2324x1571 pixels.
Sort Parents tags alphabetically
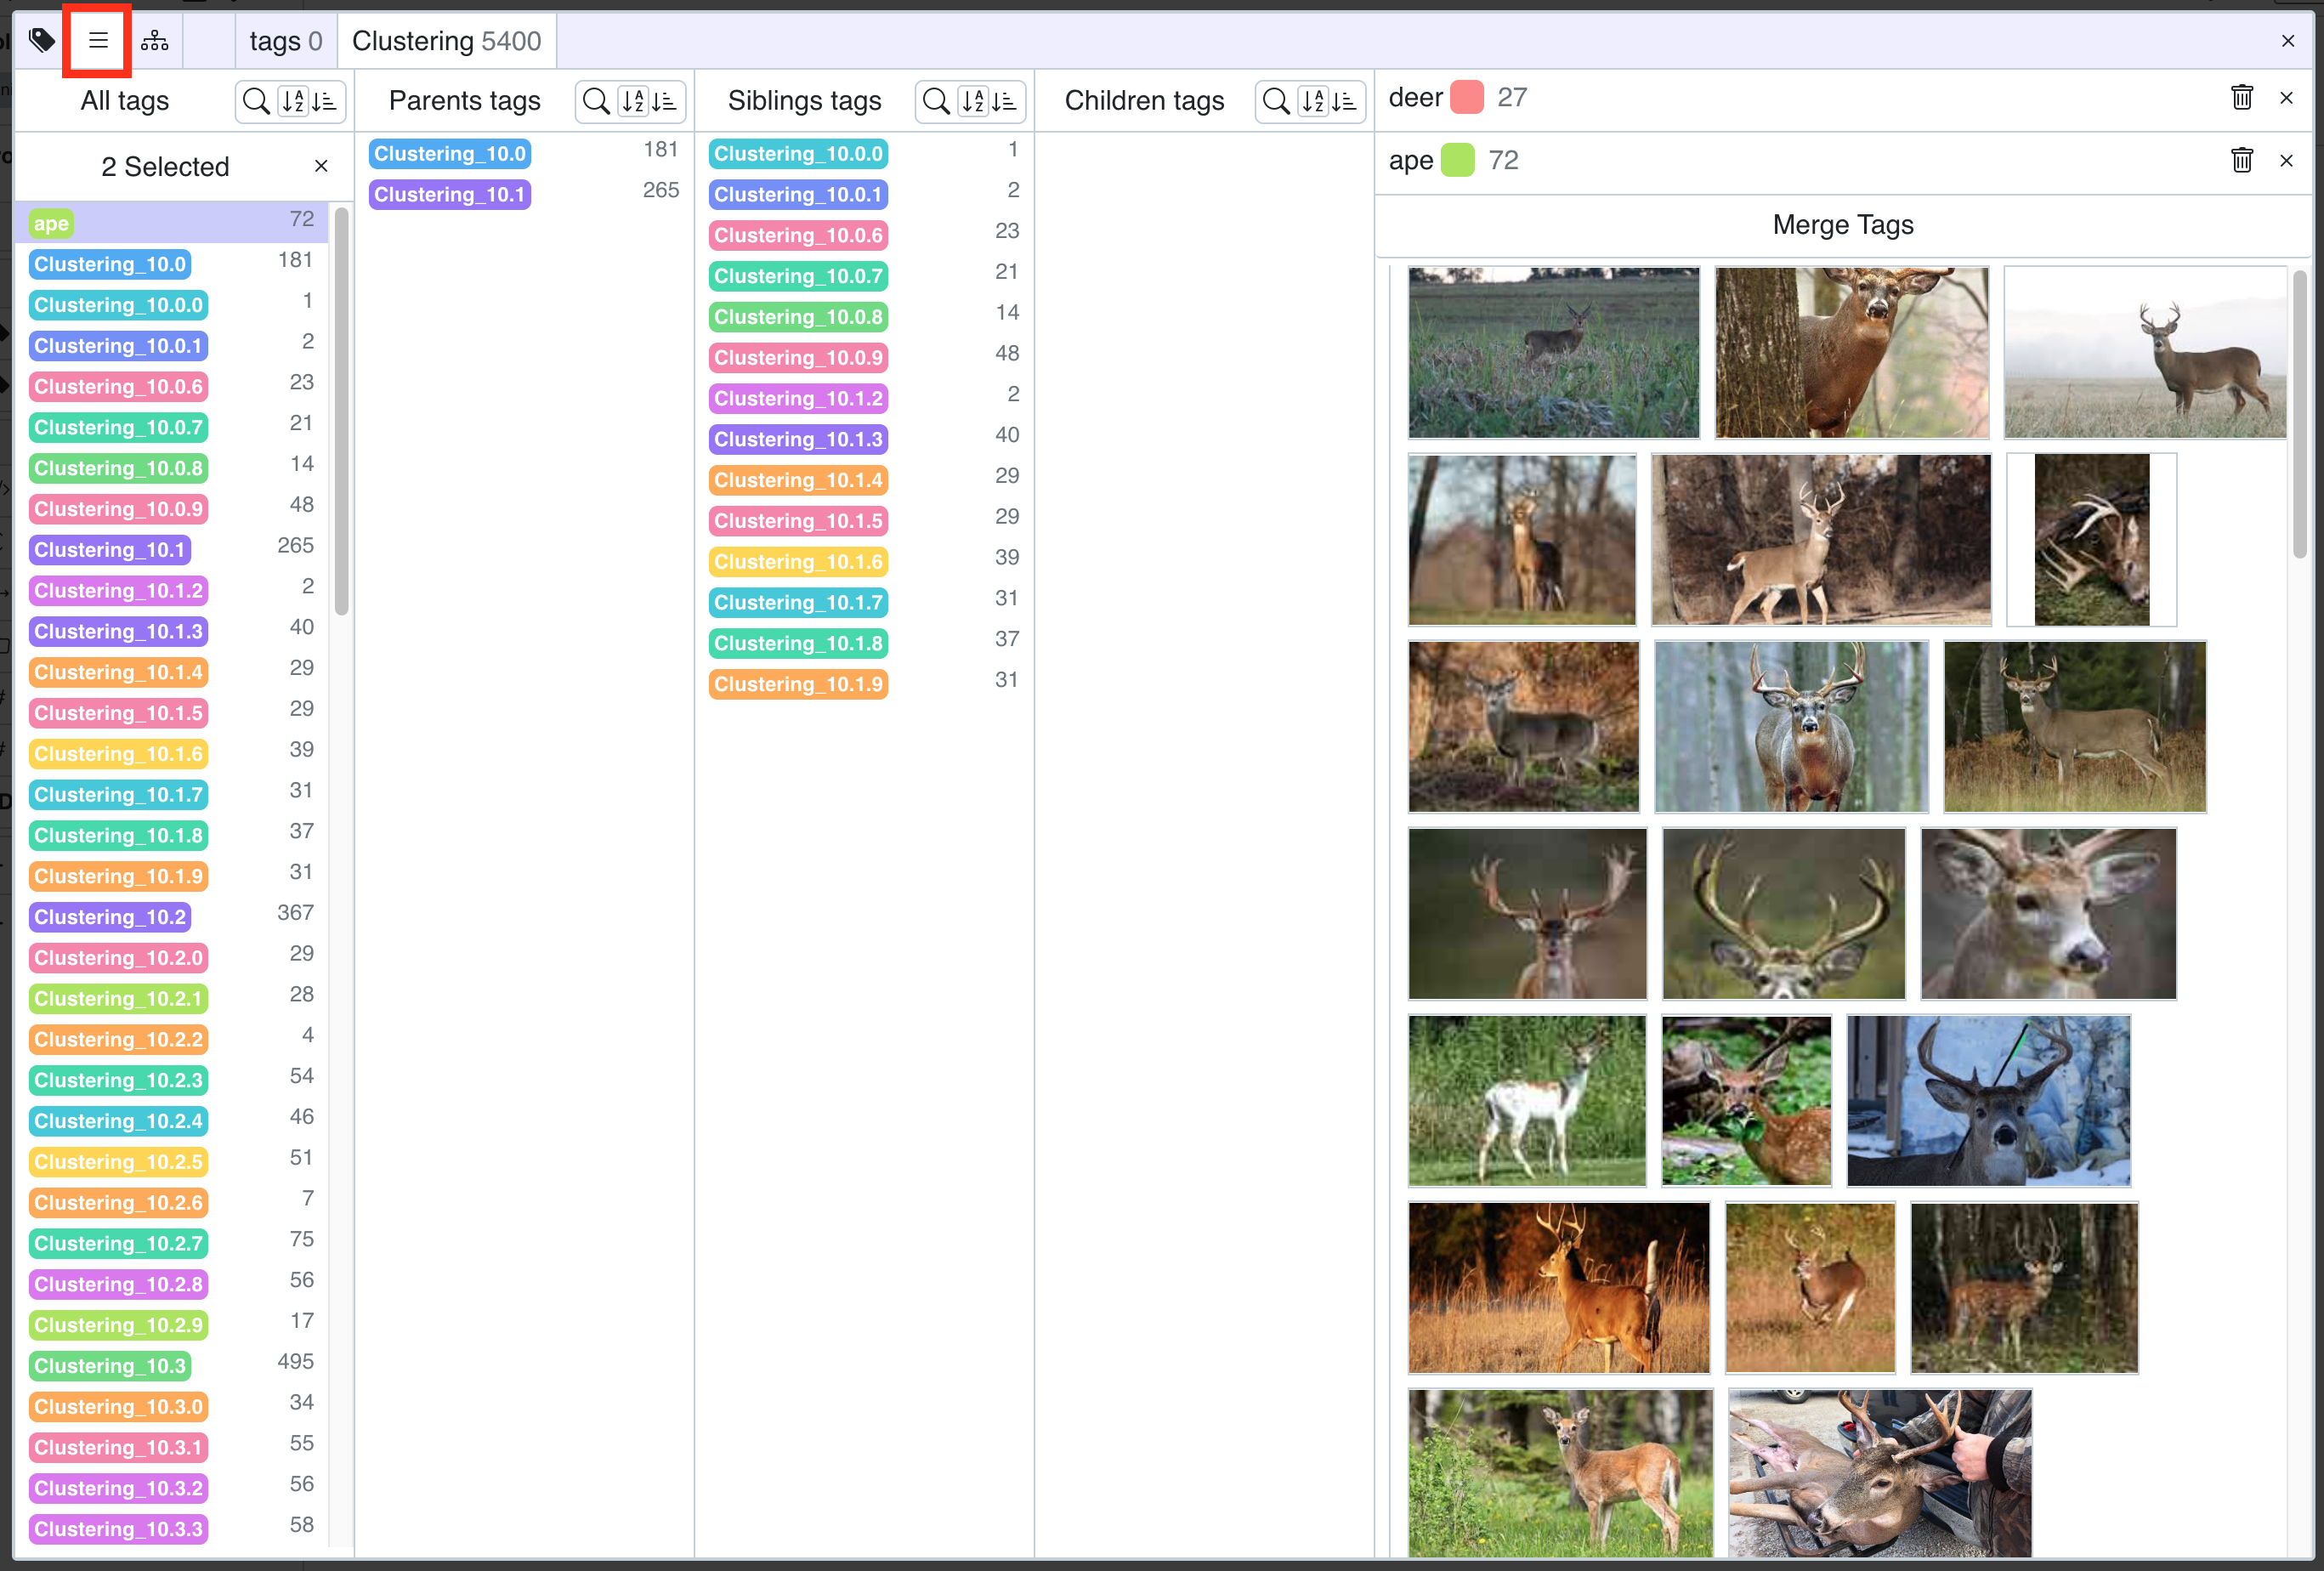point(633,101)
